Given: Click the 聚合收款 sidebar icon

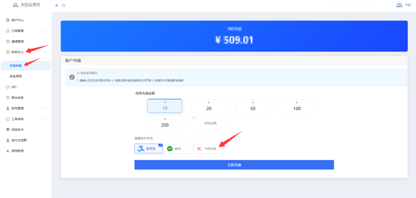Looking at the screenshot, I should (x=8, y=98).
